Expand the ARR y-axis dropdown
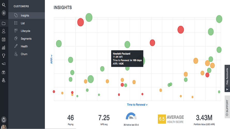The width and height of the screenshot is (230, 129). [x=51, y=59]
